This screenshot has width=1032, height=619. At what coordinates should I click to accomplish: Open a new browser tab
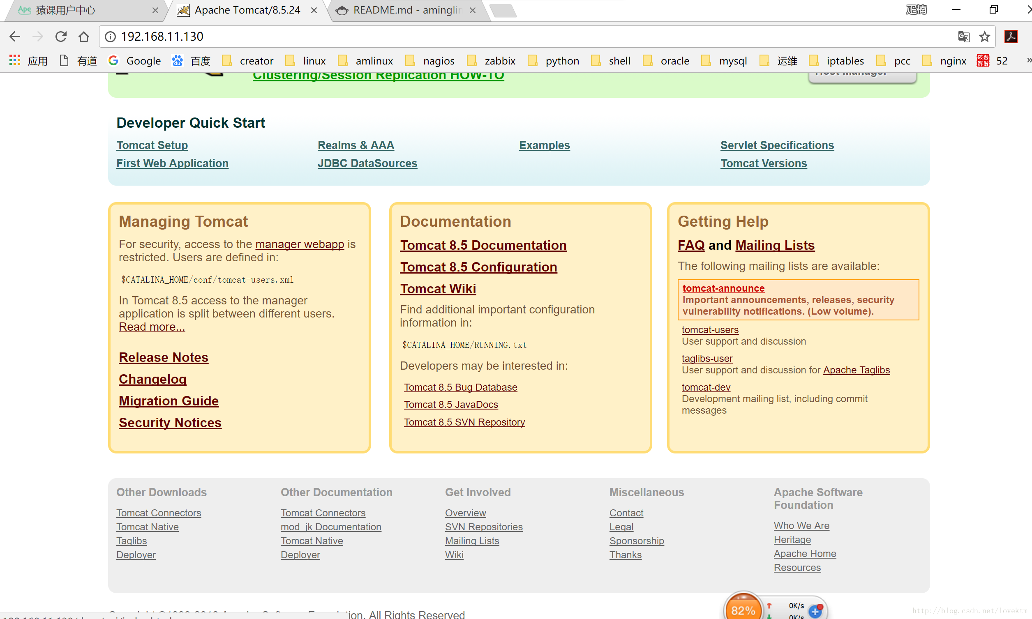(503, 11)
